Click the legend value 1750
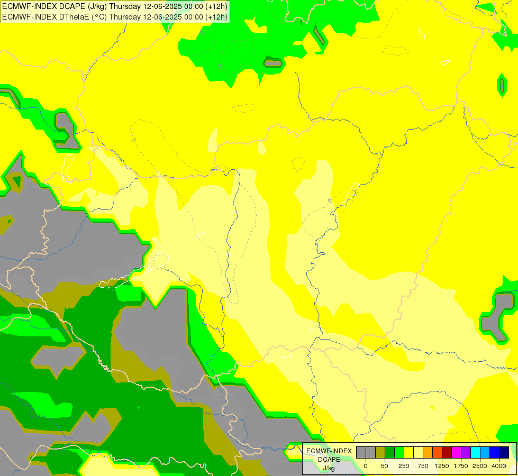 pyautogui.click(x=461, y=466)
